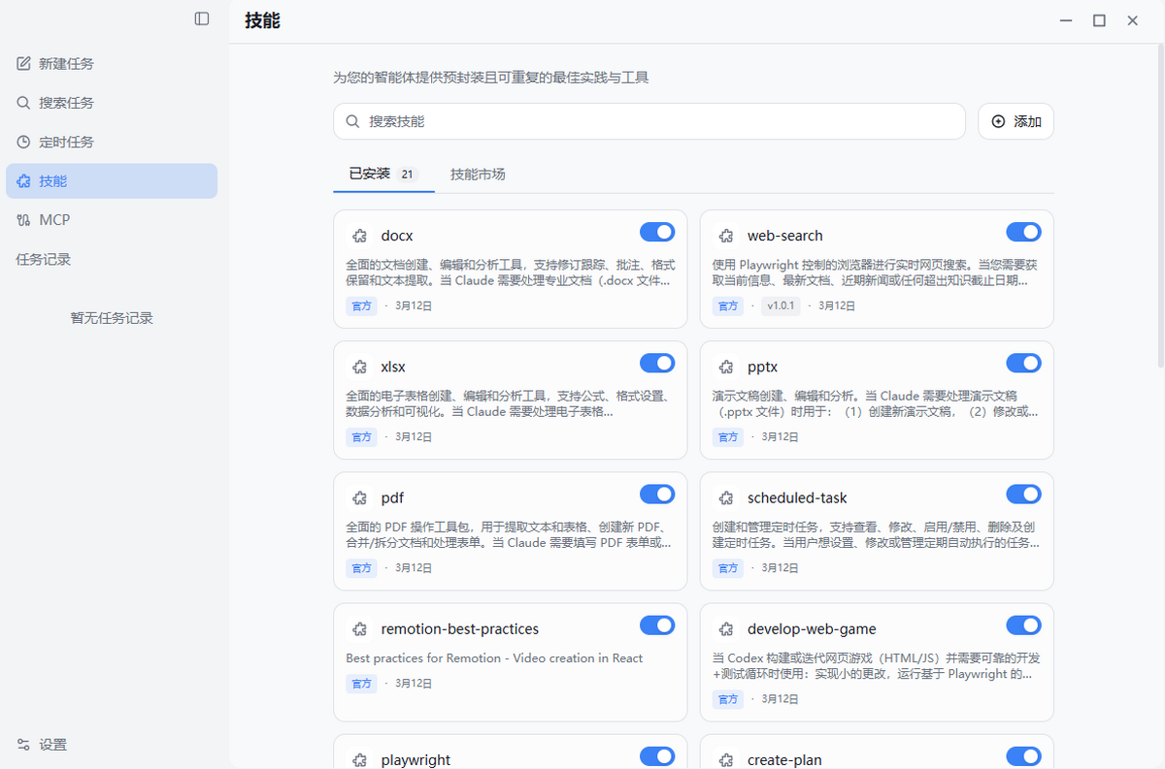Disable the docx skill toggle
Image resolution: width=1165 pixels, height=769 pixels.
tap(657, 232)
